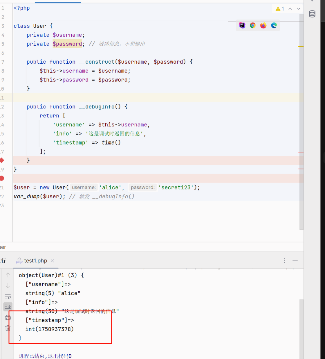The height and width of the screenshot is (359, 325).
Task: Click '__construct' function name
Action: 97,62
